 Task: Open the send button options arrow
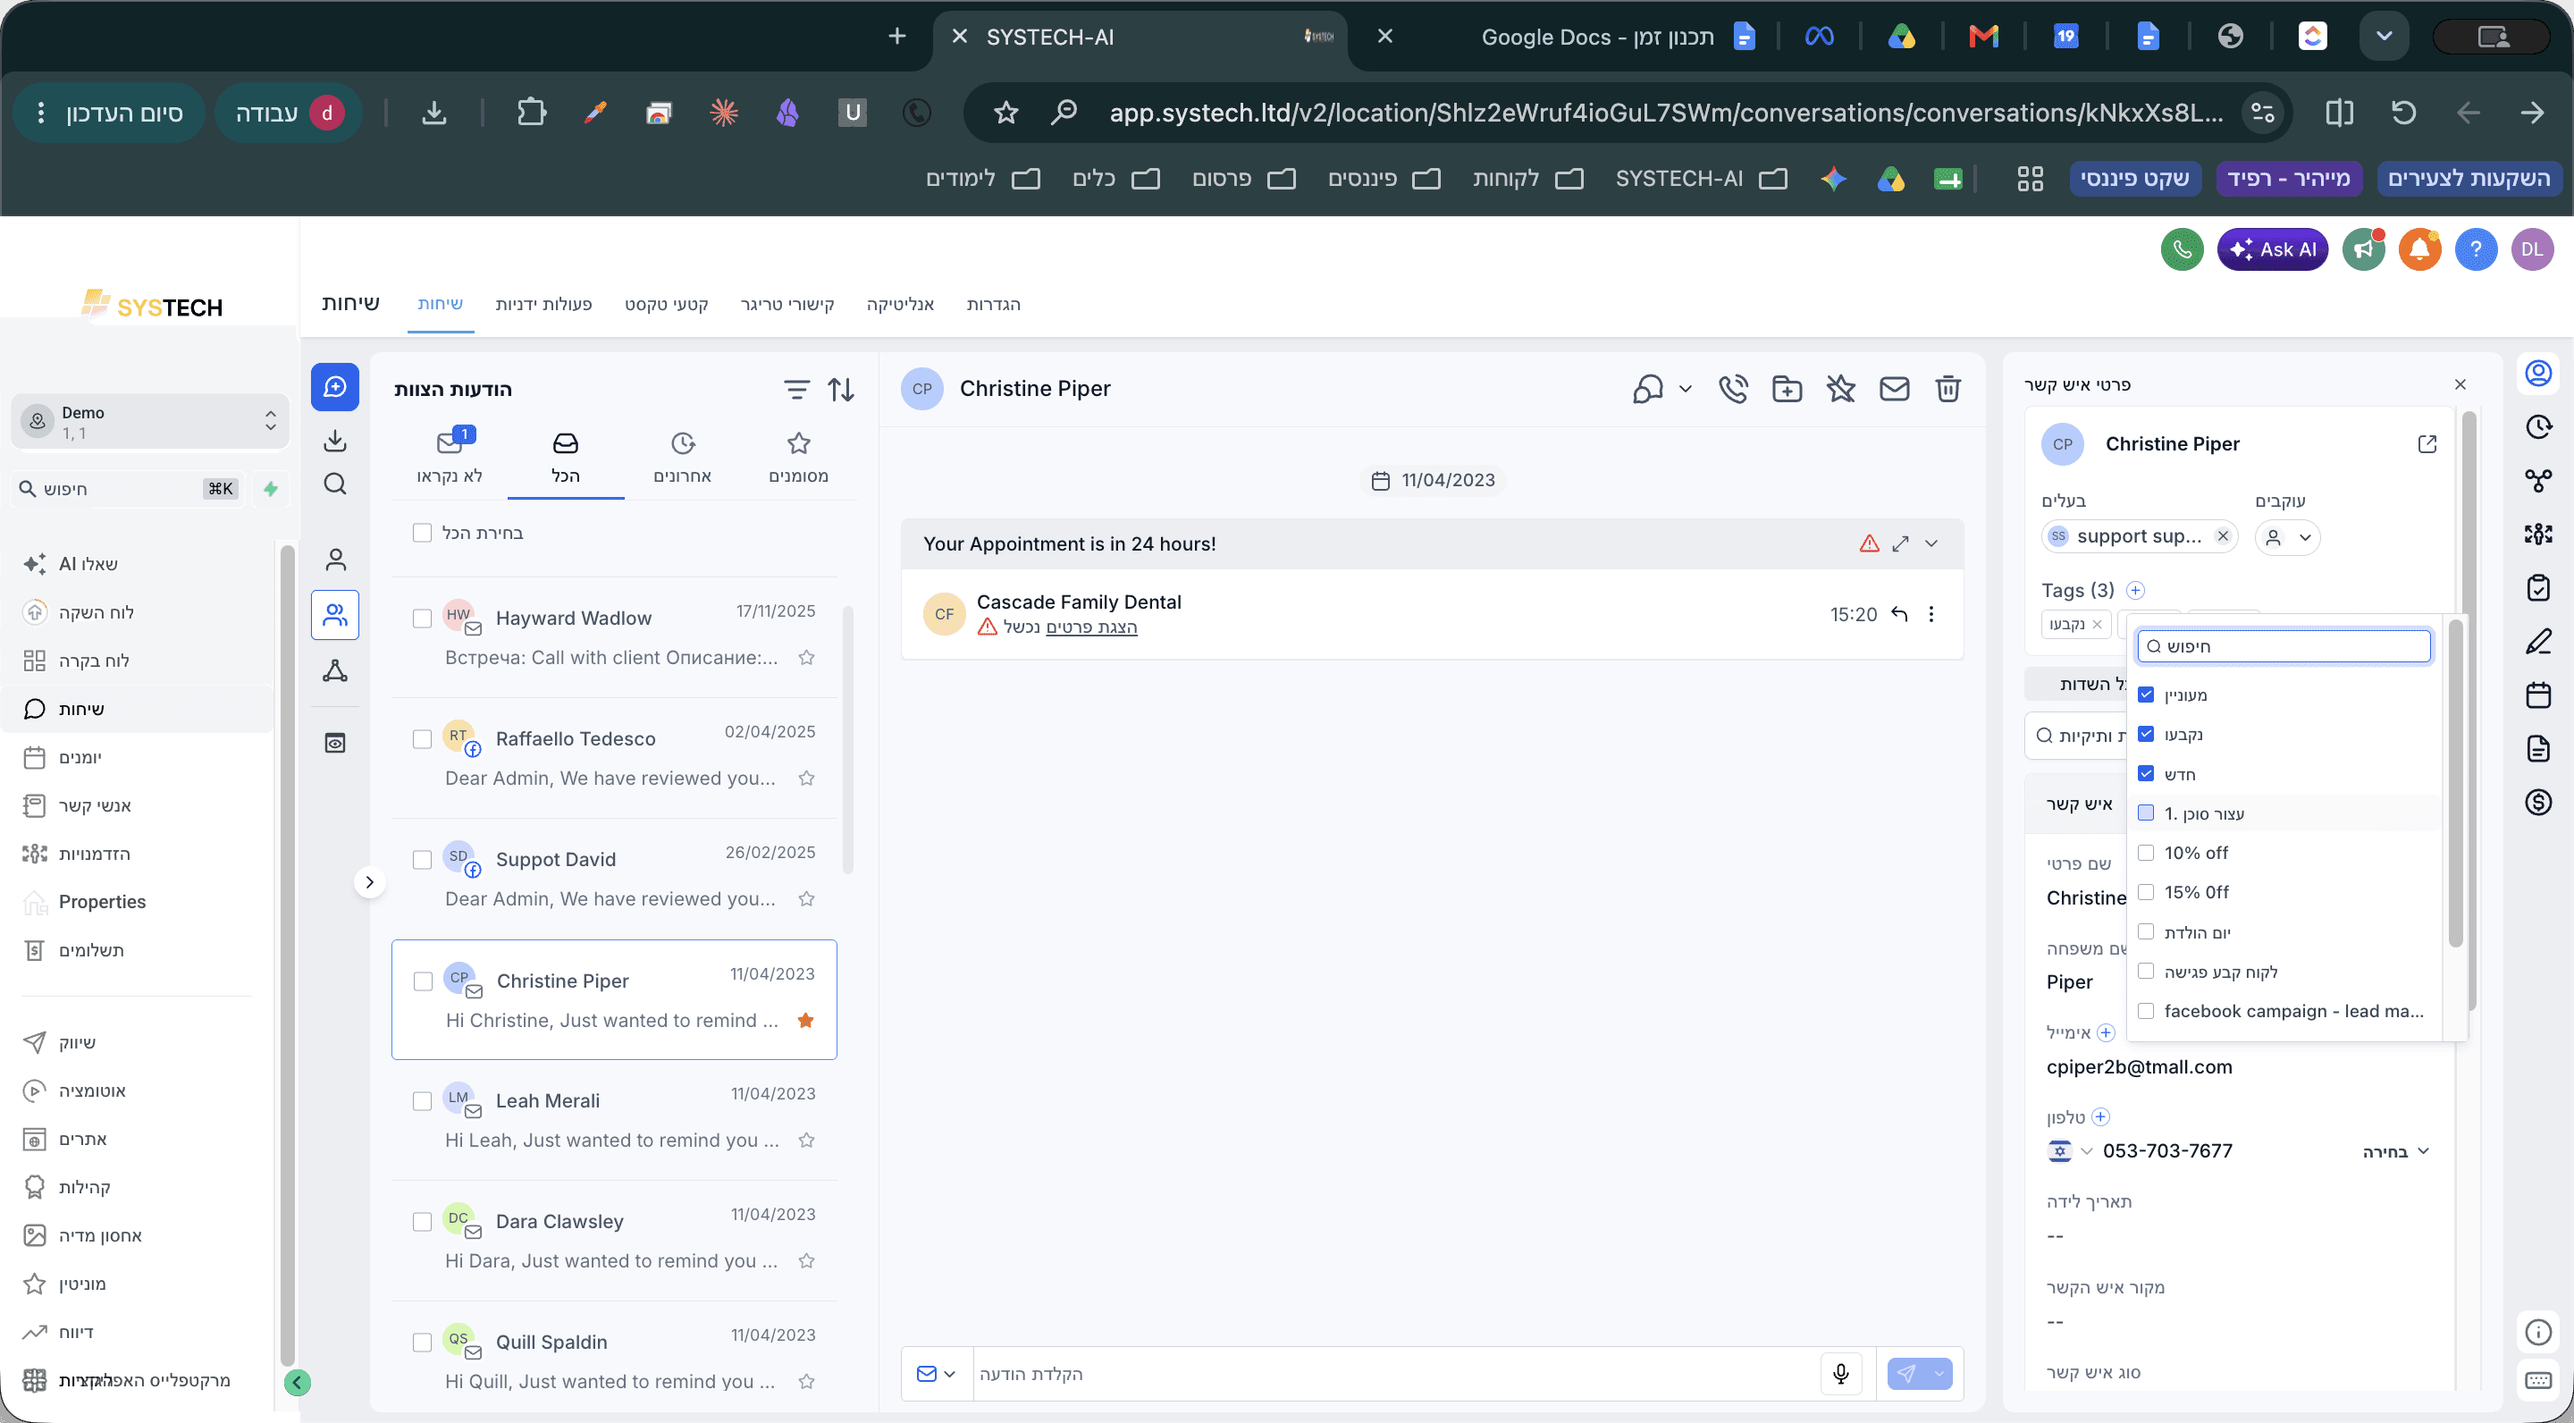[x=1939, y=1374]
